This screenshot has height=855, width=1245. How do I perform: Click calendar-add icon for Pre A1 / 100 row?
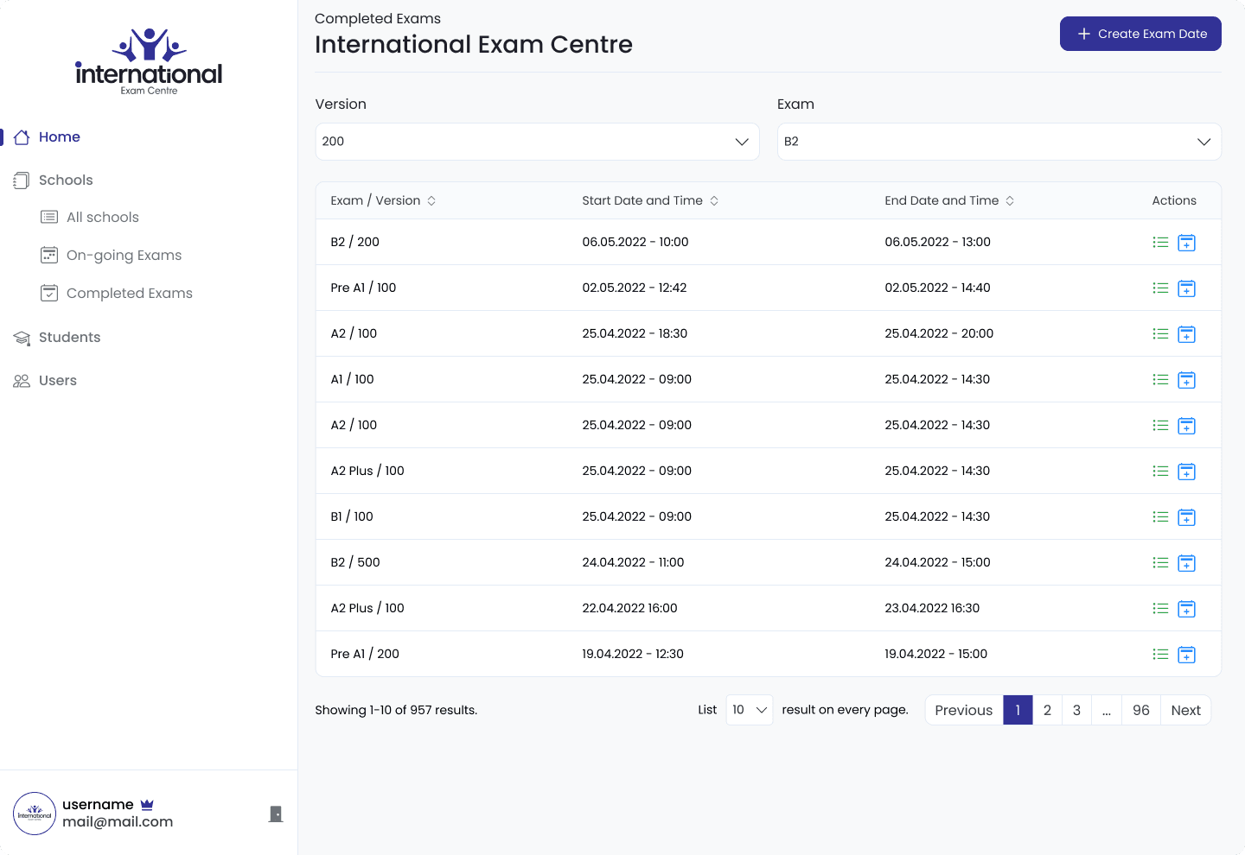(x=1187, y=288)
